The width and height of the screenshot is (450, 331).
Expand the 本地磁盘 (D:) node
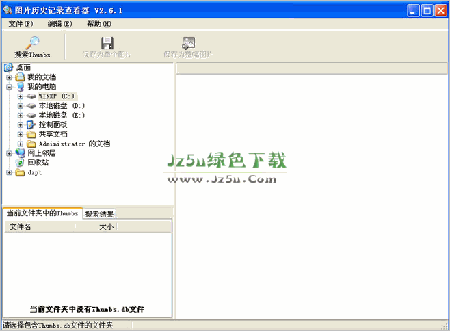point(21,106)
